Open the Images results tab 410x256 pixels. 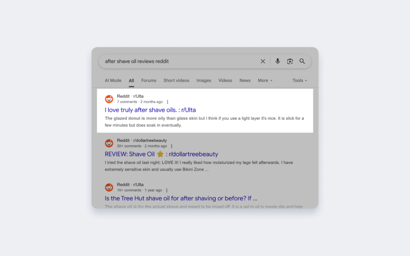[x=203, y=80]
